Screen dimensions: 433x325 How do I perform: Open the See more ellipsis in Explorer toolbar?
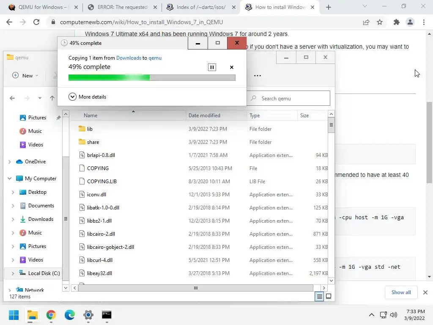pos(258,75)
